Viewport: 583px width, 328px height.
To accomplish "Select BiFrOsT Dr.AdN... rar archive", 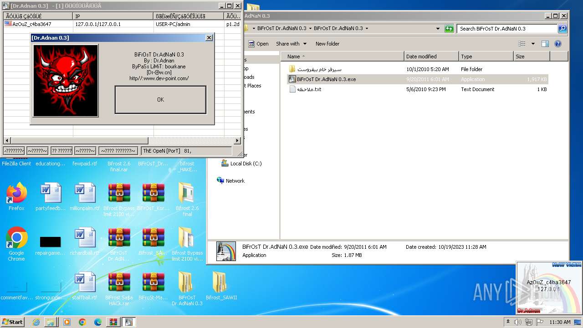I will tap(119, 244).
